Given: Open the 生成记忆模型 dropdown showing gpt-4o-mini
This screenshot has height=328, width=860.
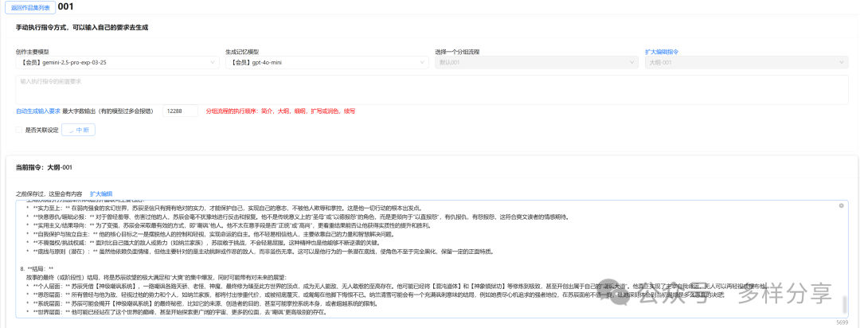Looking at the screenshot, I should 327,63.
